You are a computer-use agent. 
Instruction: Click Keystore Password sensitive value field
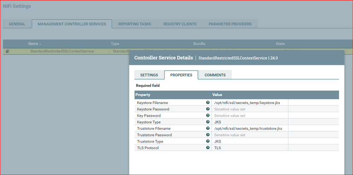tap(250, 109)
